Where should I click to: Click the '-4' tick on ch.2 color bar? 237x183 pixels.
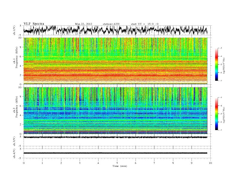point(221,106)
